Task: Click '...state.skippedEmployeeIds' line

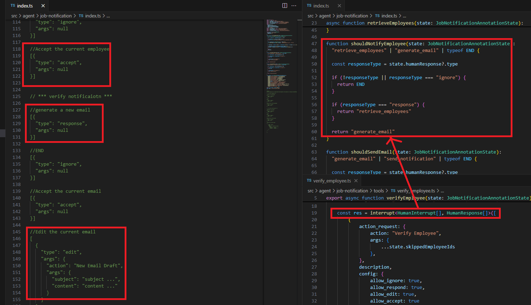Action: (418, 247)
